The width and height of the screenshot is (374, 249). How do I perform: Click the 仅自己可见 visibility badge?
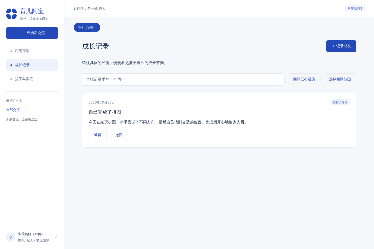340,102
